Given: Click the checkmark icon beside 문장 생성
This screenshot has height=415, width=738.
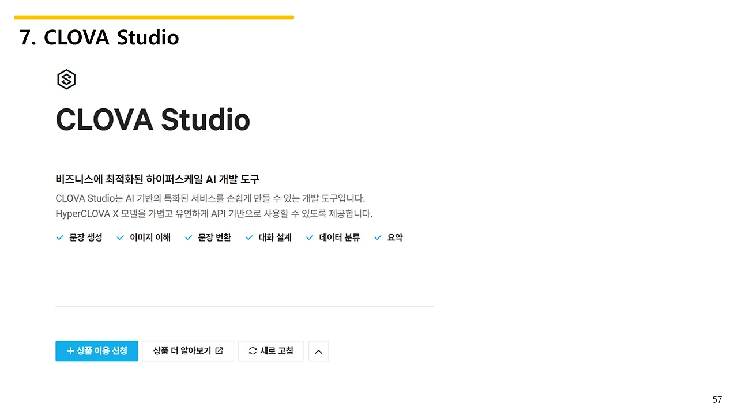Looking at the screenshot, I should click(59, 237).
